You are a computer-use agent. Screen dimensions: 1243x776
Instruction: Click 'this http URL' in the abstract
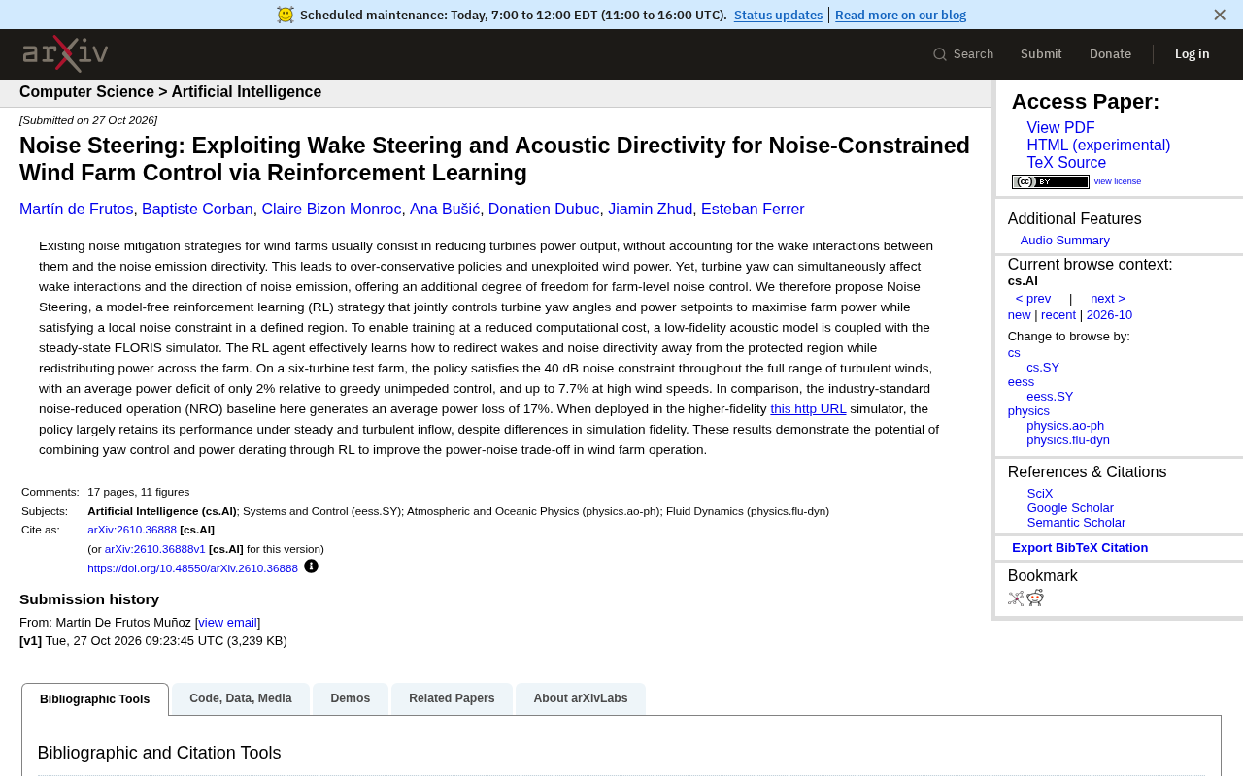click(808, 409)
